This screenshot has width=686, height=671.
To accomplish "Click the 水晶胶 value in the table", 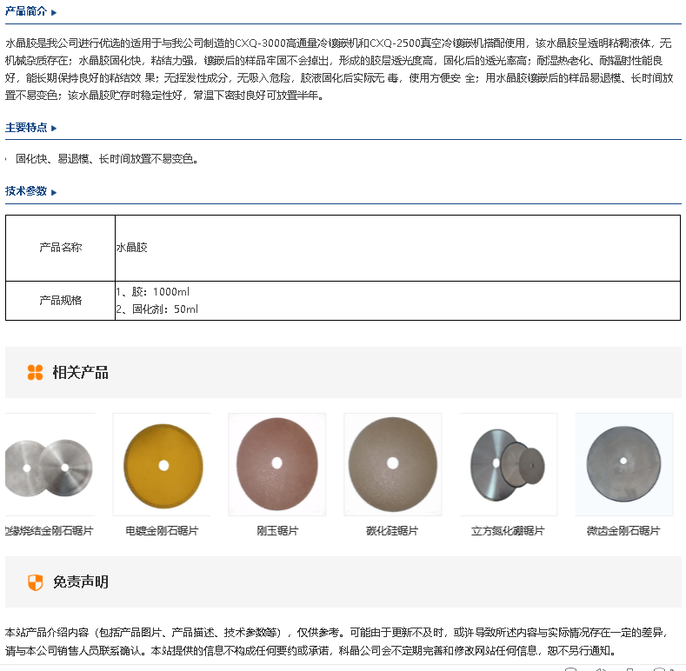I will (x=132, y=248).
